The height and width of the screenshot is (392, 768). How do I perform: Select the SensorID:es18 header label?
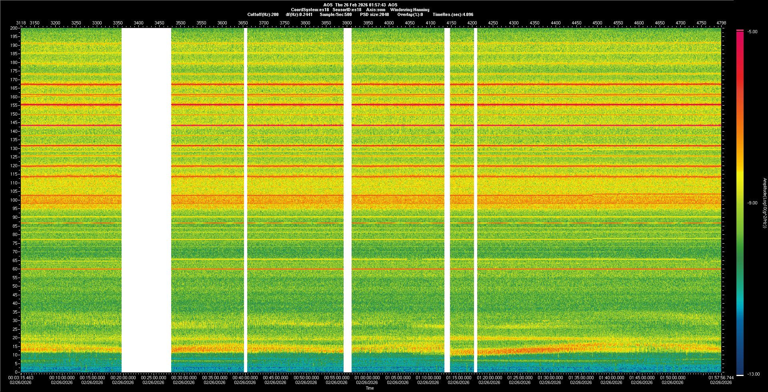click(x=347, y=10)
